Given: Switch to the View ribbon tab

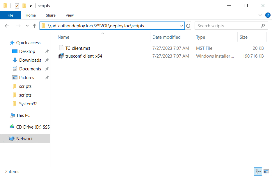Looking at the screenshot, I should [70, 15].
